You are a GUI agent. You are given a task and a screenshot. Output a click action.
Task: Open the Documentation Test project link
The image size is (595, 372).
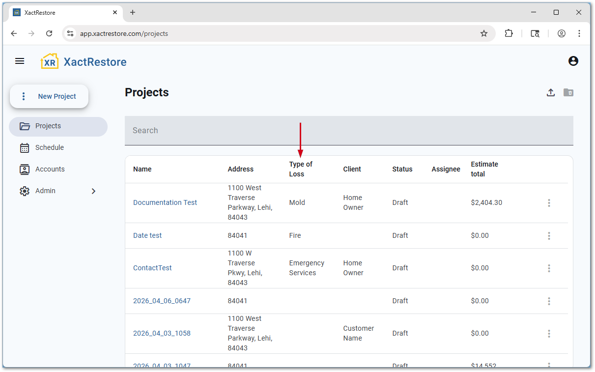pyautogui.click(x=165, y=202)
